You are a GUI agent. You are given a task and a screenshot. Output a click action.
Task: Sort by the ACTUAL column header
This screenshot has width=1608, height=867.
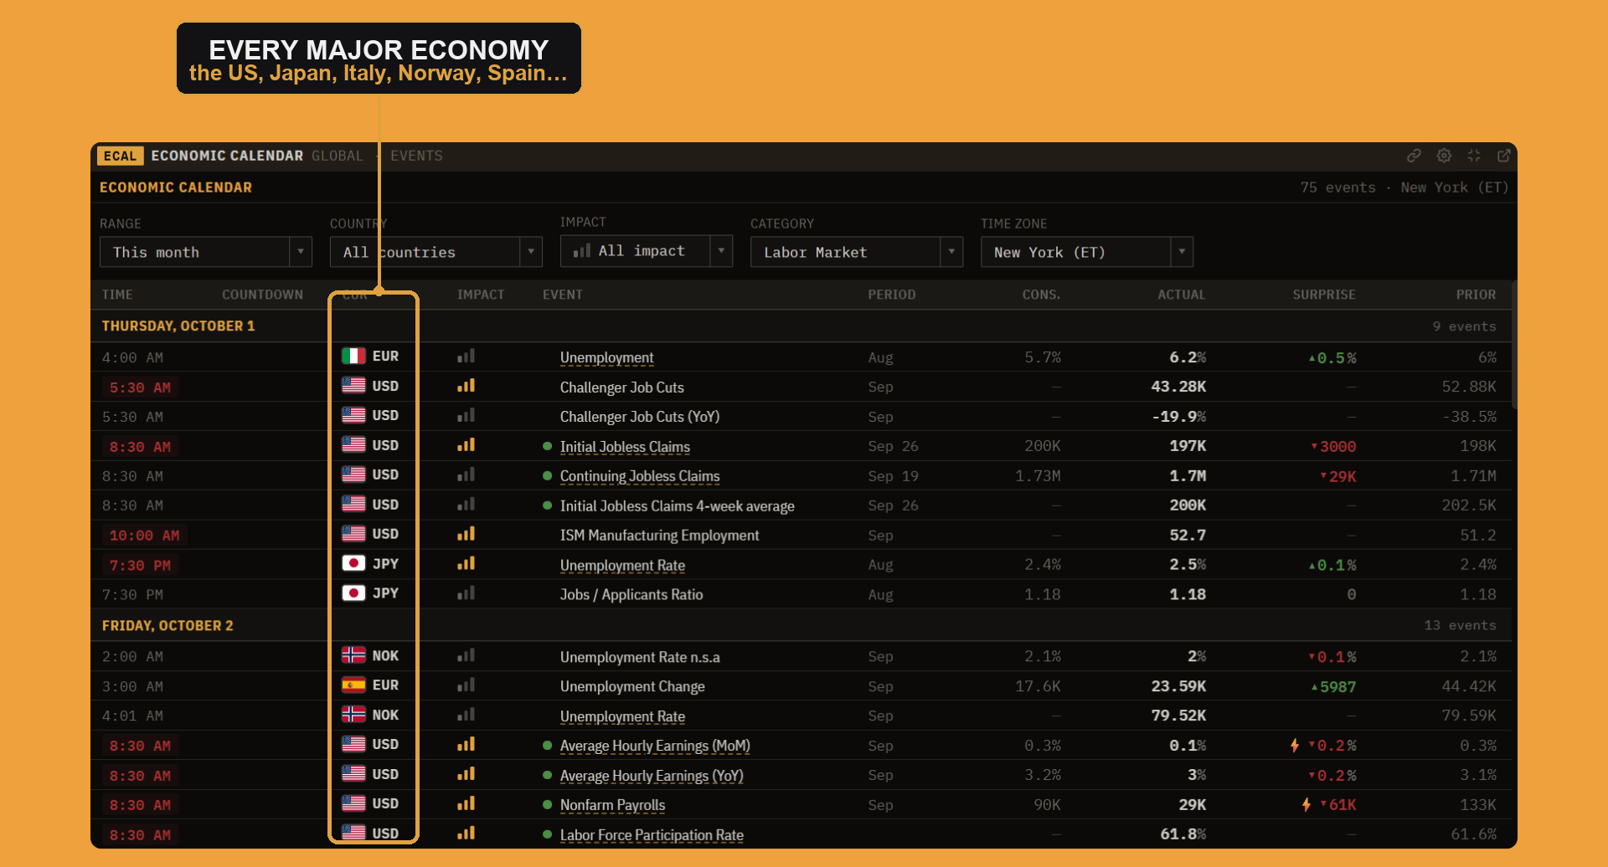click(x=1181, y=295)
